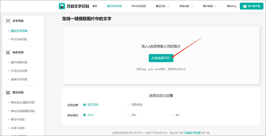Screen dimensions: 266x136
Task: Click the 票证识别 sidebar heading text
Action: click(x=18, y=93)
